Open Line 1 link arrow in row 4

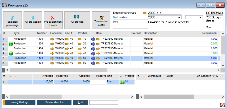pyautogui.click(x=67, y=54)
